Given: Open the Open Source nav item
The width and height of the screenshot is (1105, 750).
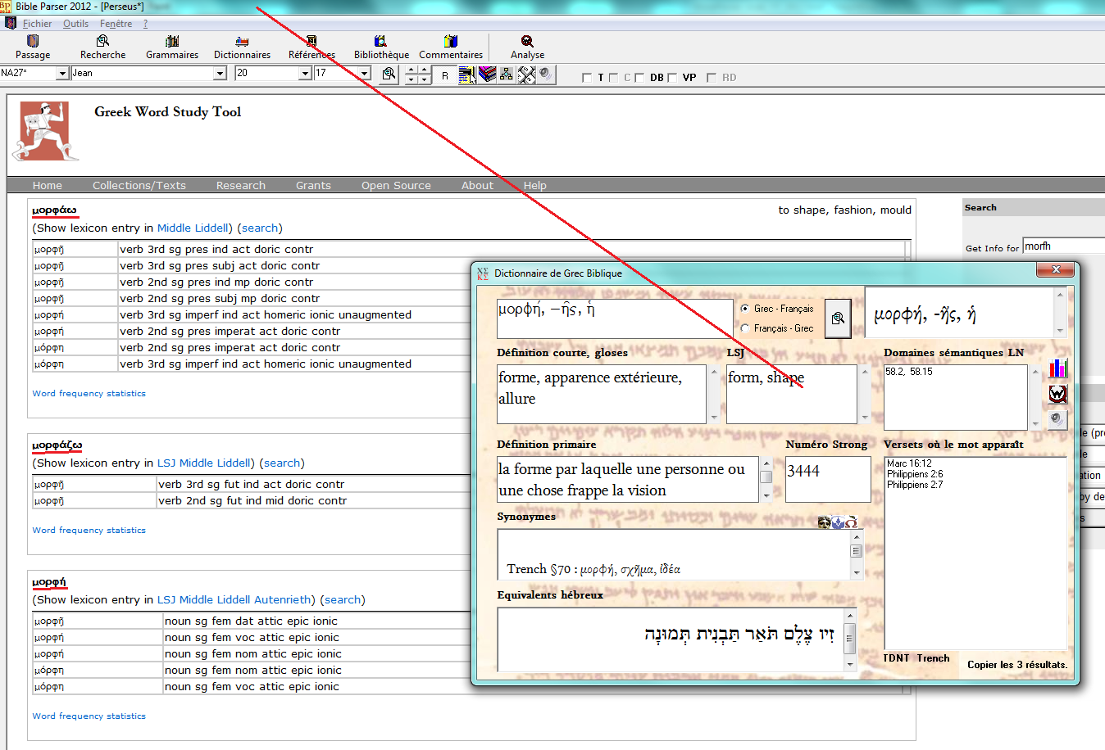Looking at the screenshot, I should [x=396, y=186].
